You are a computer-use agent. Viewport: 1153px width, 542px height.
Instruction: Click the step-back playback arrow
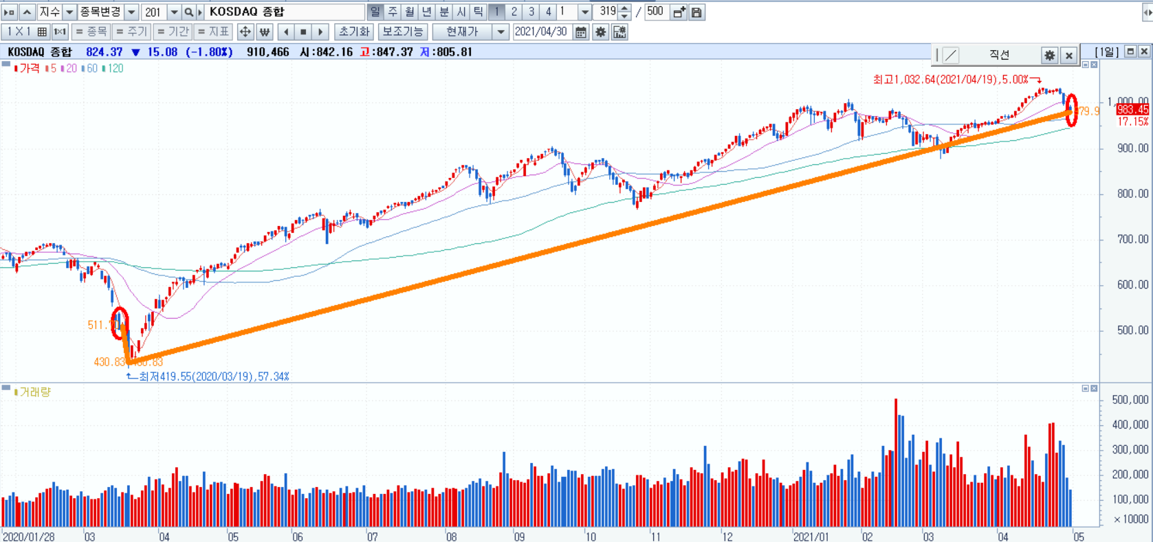286,32
